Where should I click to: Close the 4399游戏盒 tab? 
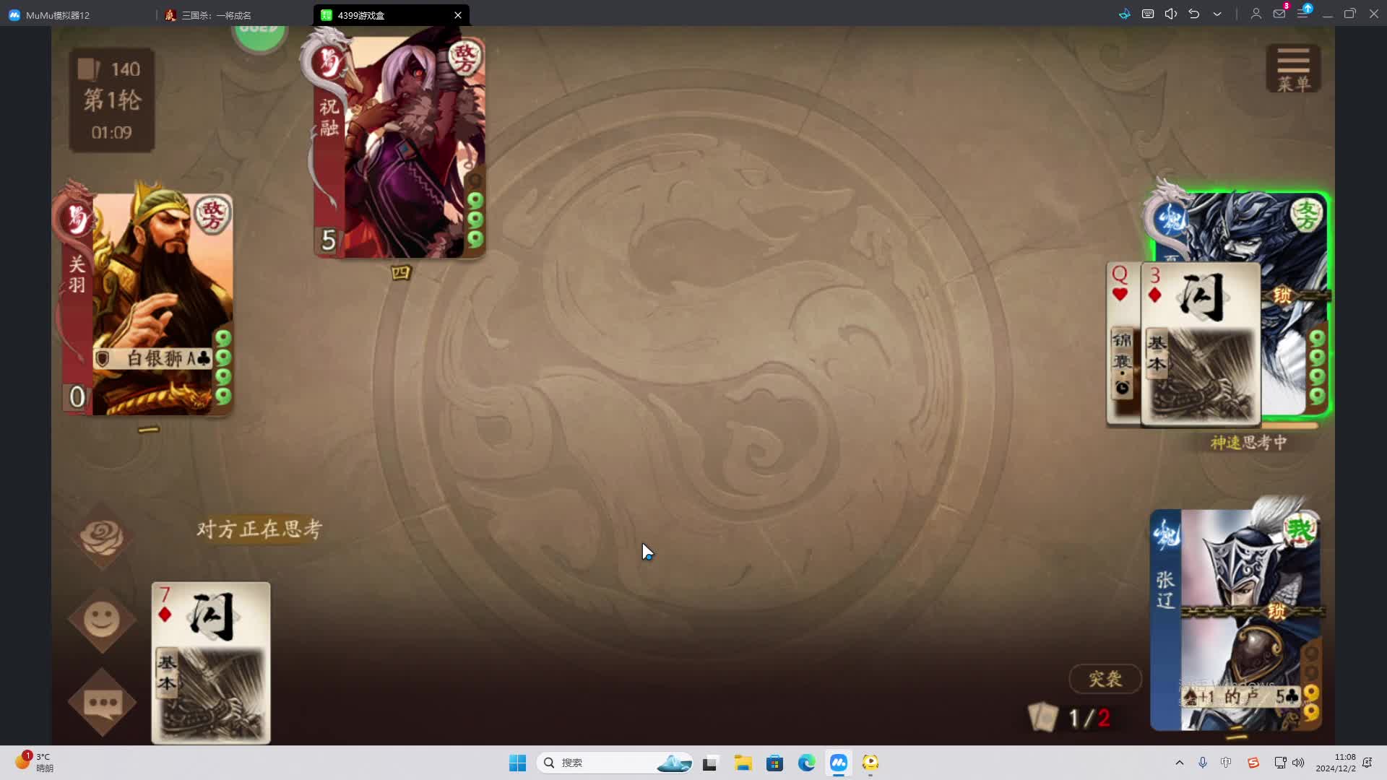(457, 15)
